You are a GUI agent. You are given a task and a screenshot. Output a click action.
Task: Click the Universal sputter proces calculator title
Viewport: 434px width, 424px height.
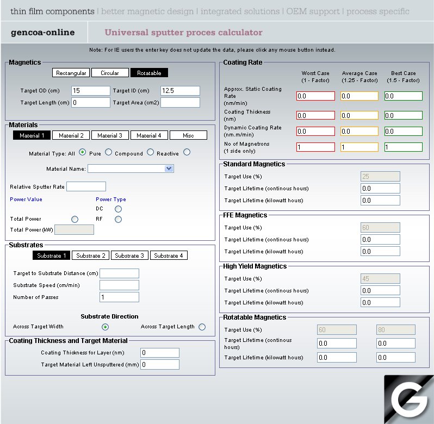pos(183,33)
